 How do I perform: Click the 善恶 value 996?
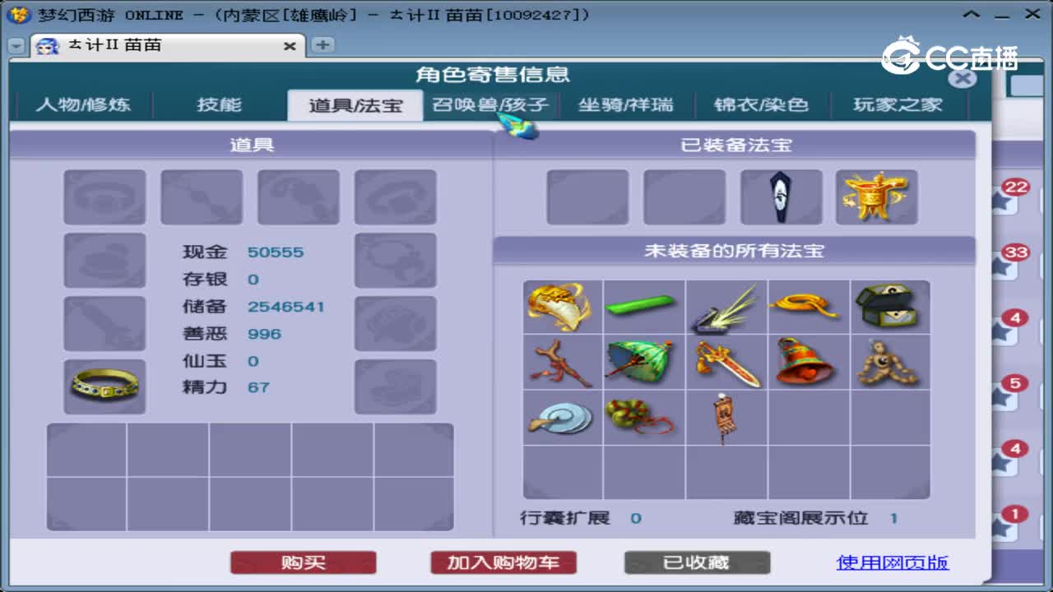(x=264, y=334)
